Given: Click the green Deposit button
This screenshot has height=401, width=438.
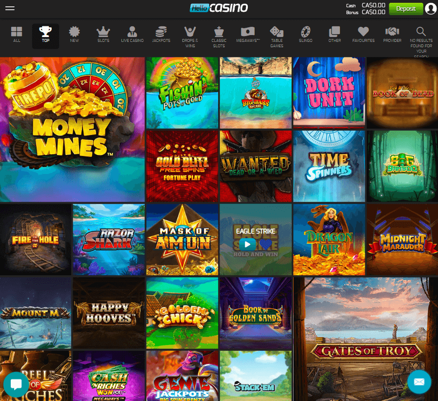Looking at the screenshot, I should pos(406,9).
